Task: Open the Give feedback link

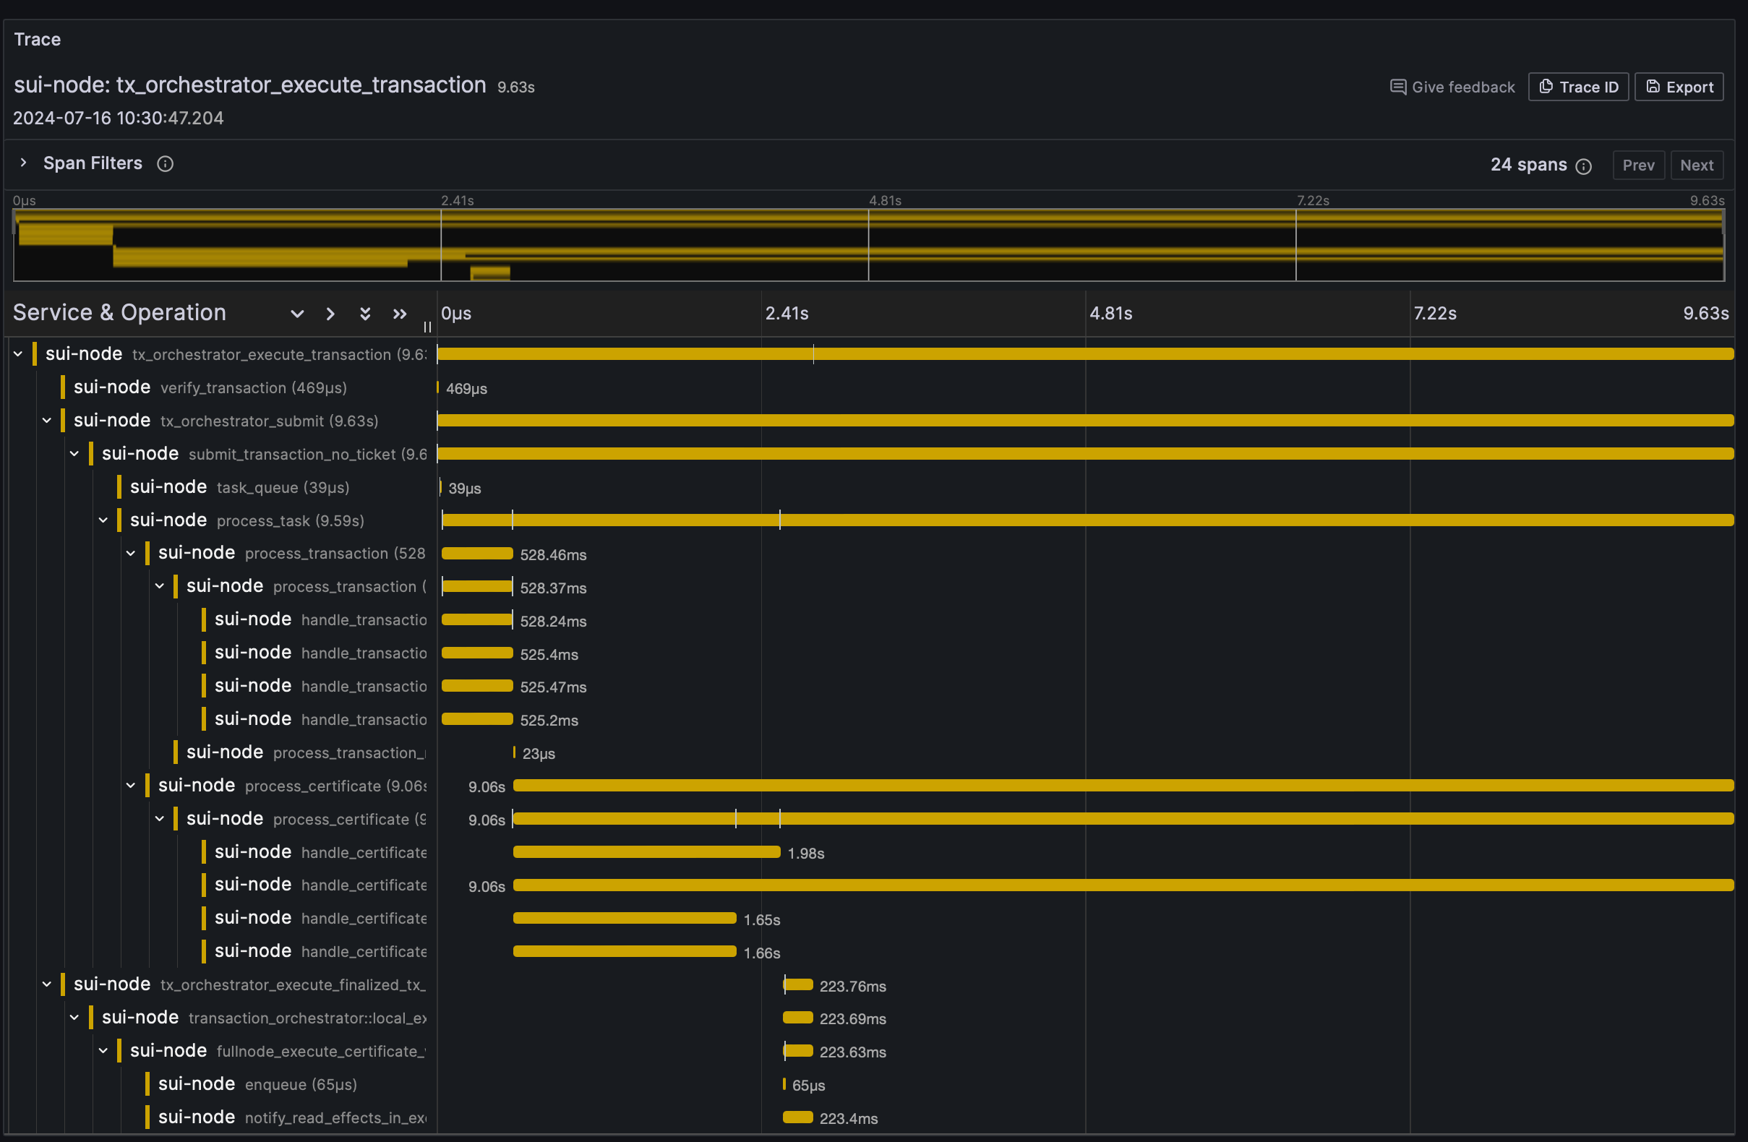Action: [1452, 87]
